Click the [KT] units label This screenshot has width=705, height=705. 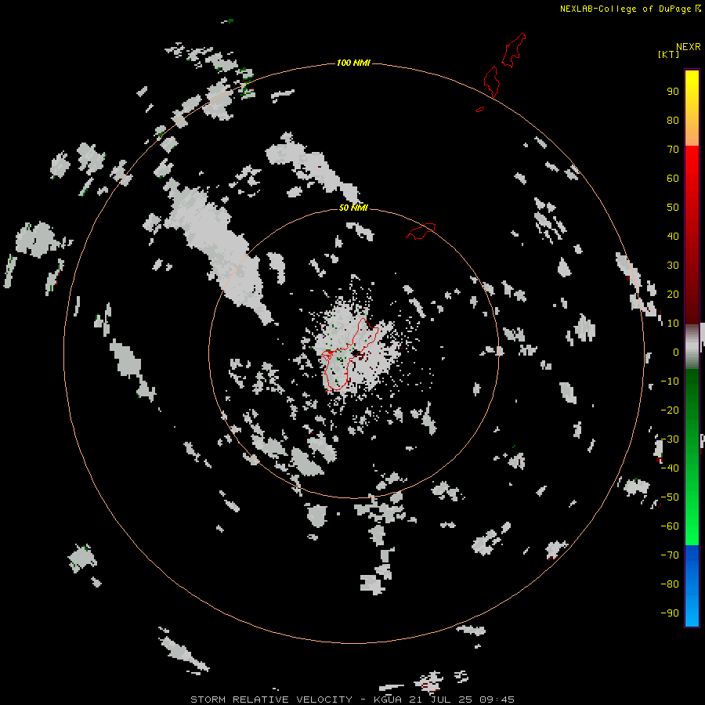click(668, 54)
